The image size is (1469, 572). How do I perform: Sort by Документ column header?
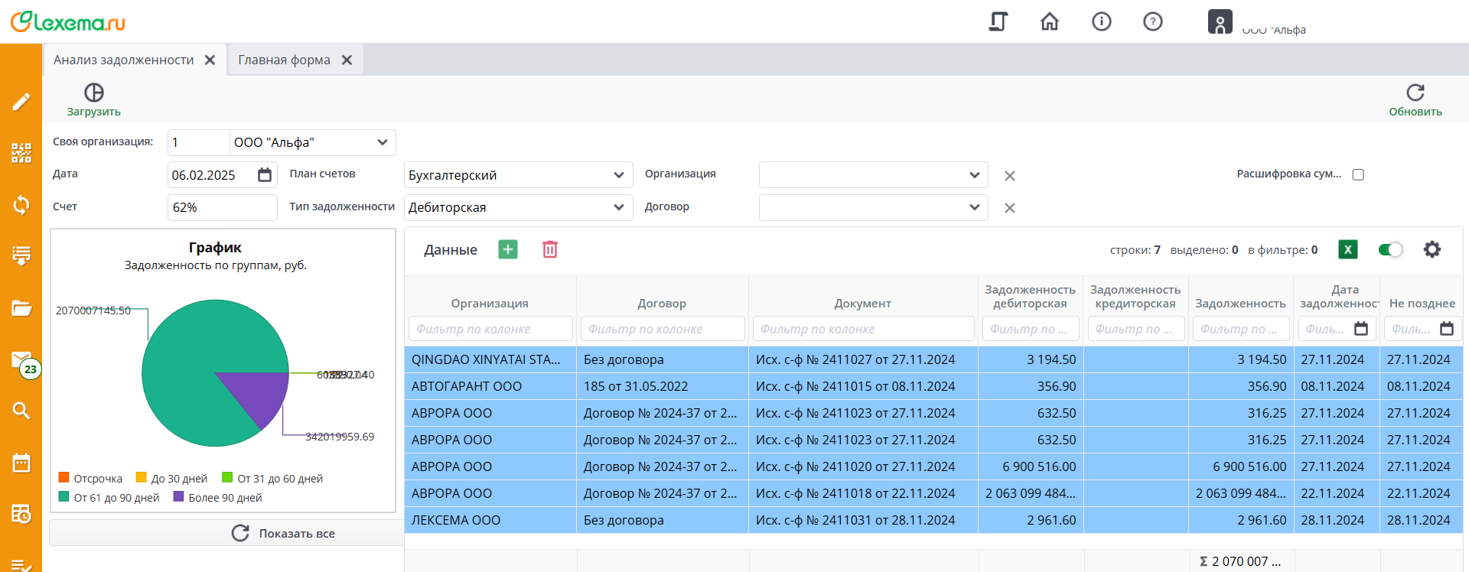click(863, 304)
